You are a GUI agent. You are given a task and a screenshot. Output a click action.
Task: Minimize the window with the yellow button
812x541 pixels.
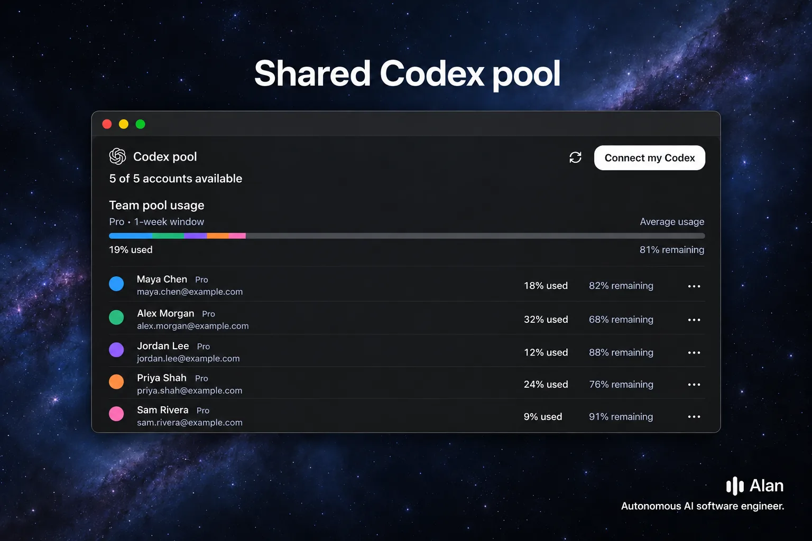124,124
